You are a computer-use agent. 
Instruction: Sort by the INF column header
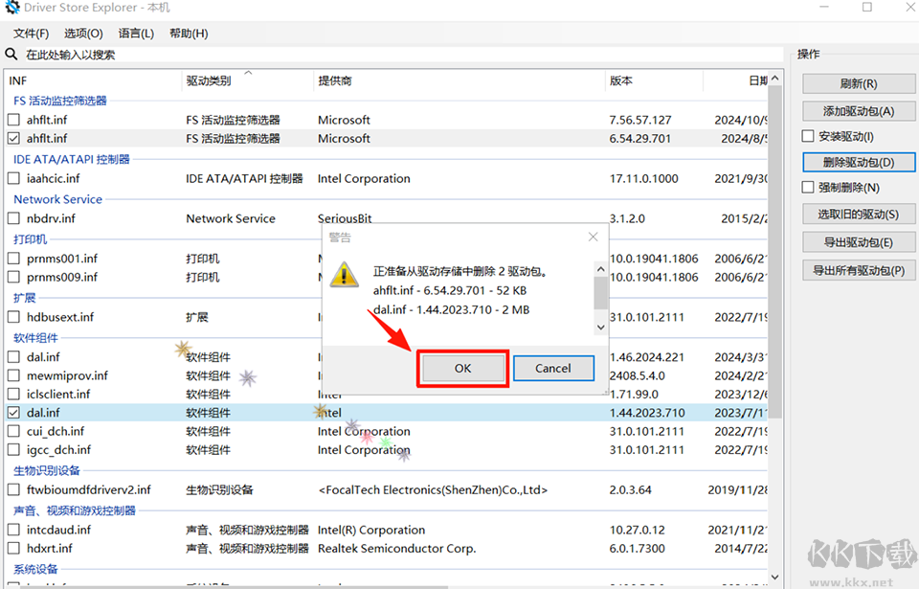point(93,81)
